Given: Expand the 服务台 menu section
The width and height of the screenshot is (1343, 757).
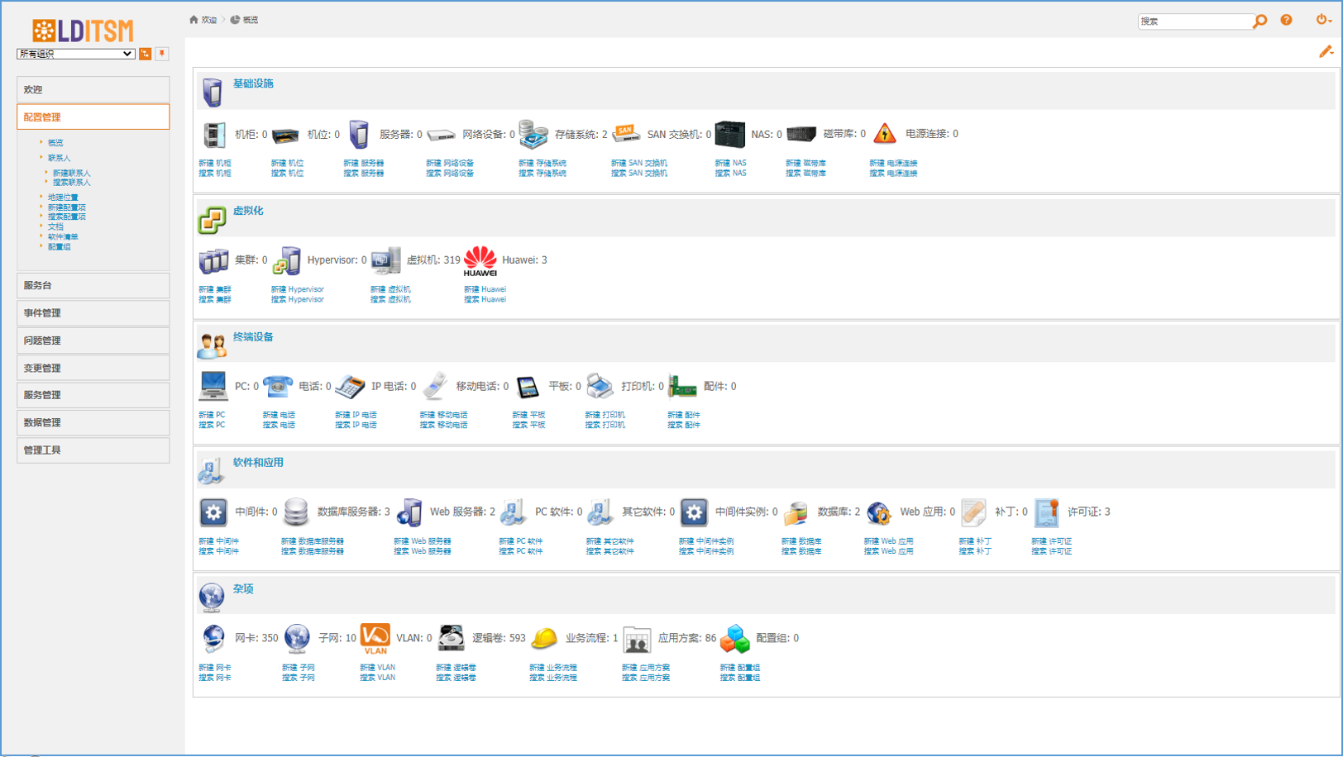Looking at the screenshot, I should (x=93, y=285).
